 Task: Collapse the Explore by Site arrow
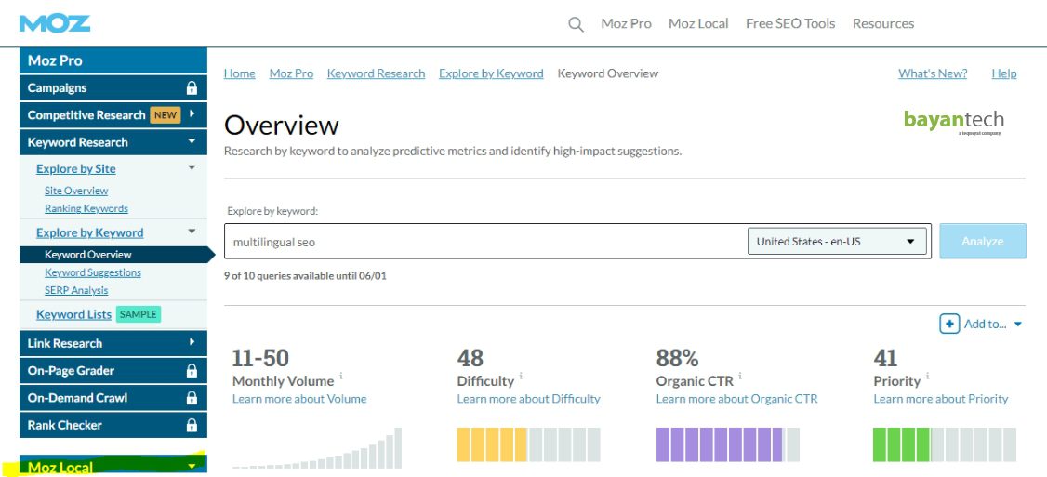(x=192, y=167)
